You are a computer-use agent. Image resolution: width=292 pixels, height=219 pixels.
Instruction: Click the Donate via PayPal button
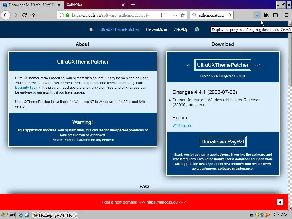[222, 142]
